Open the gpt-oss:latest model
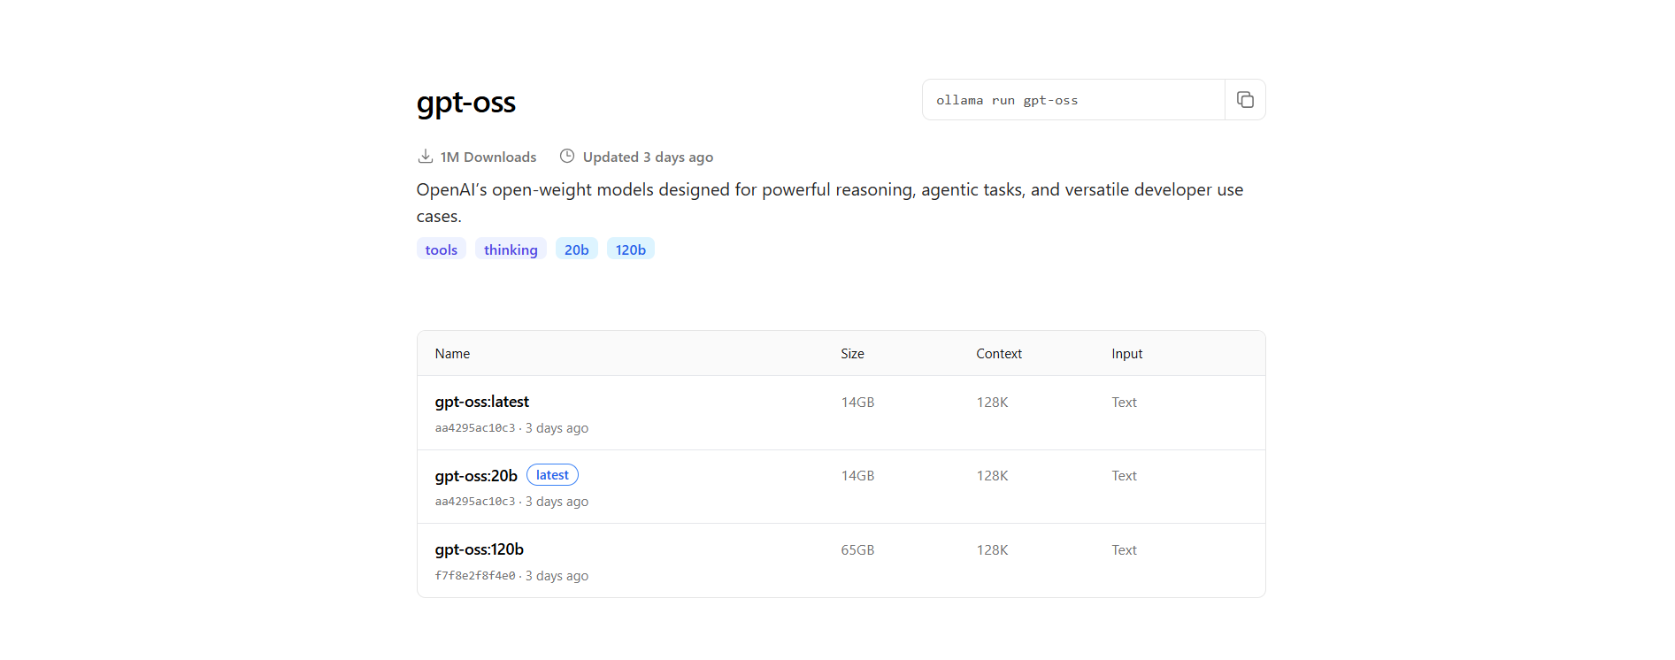Screen dimensions: 1675x660 tap(481, 402)
